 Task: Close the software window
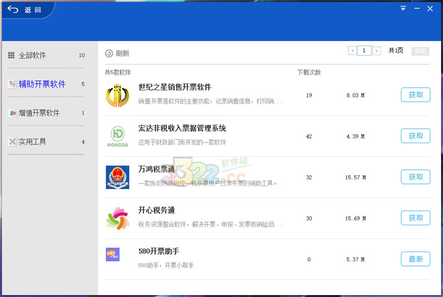pos(430,8)
